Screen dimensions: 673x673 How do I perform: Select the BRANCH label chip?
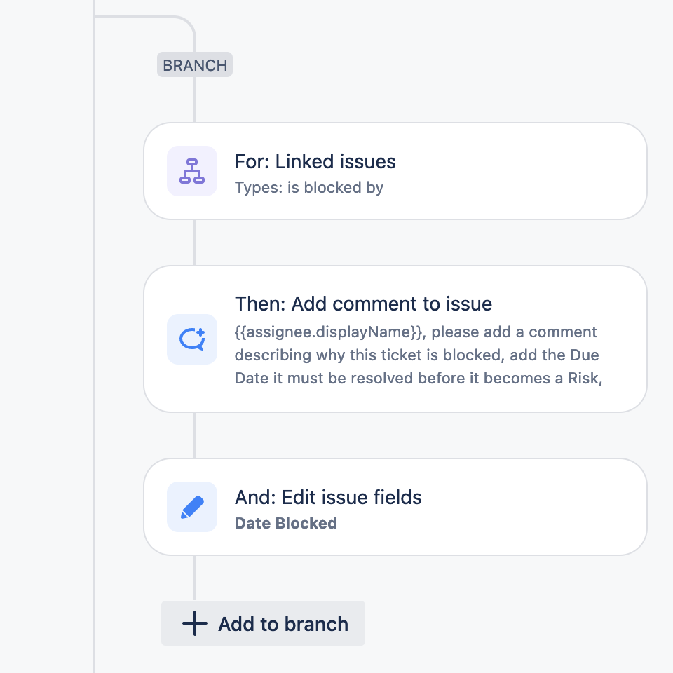(x=195, y=64)
